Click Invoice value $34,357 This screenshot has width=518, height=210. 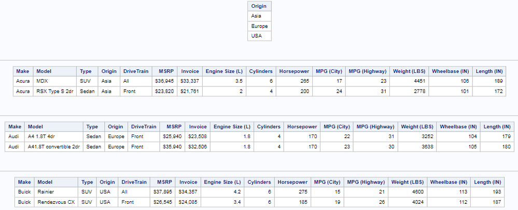(188, 192)
